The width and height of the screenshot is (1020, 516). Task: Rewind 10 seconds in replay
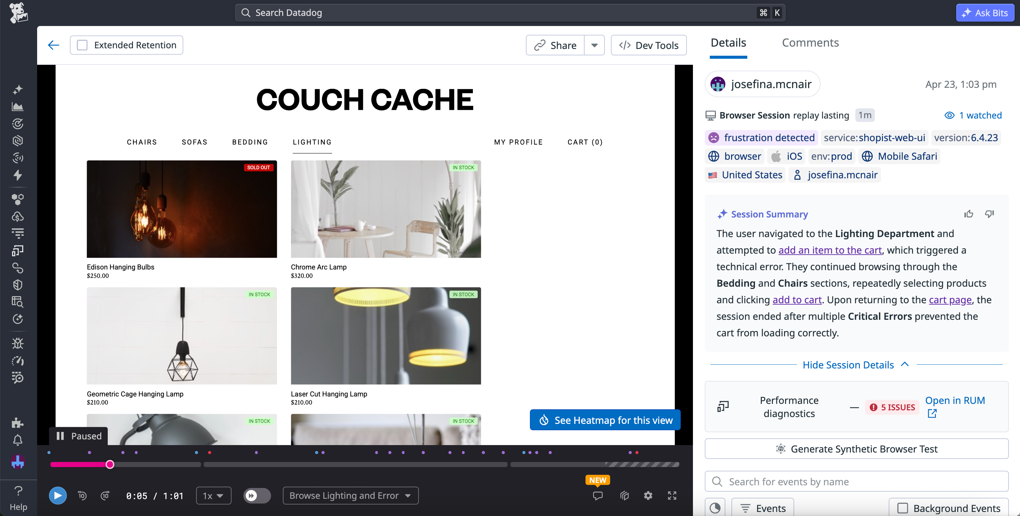(82, 495)
